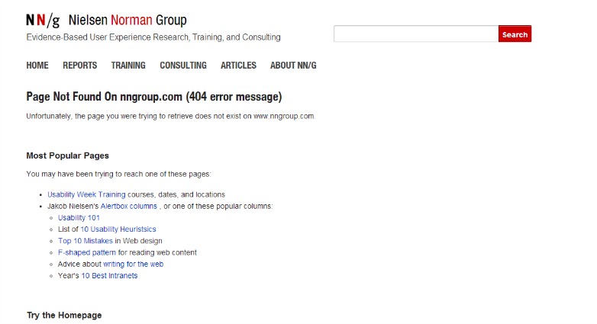Open the F-shaped pattern article link
The image size is (597, 324).
[x=87, y=252]
